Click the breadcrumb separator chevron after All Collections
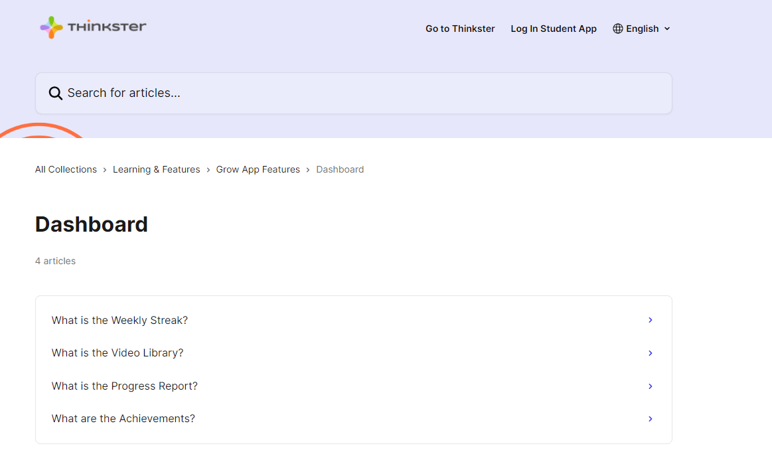 tap(105, 169)
